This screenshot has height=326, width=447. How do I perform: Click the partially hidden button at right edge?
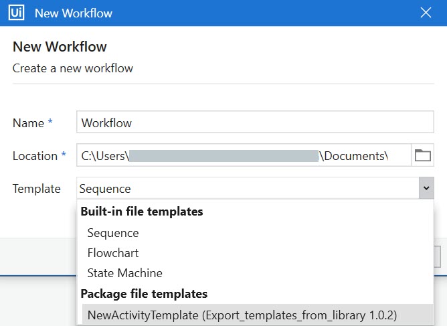[438, 256]
